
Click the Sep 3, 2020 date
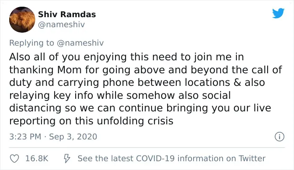(x=73, y=137)
